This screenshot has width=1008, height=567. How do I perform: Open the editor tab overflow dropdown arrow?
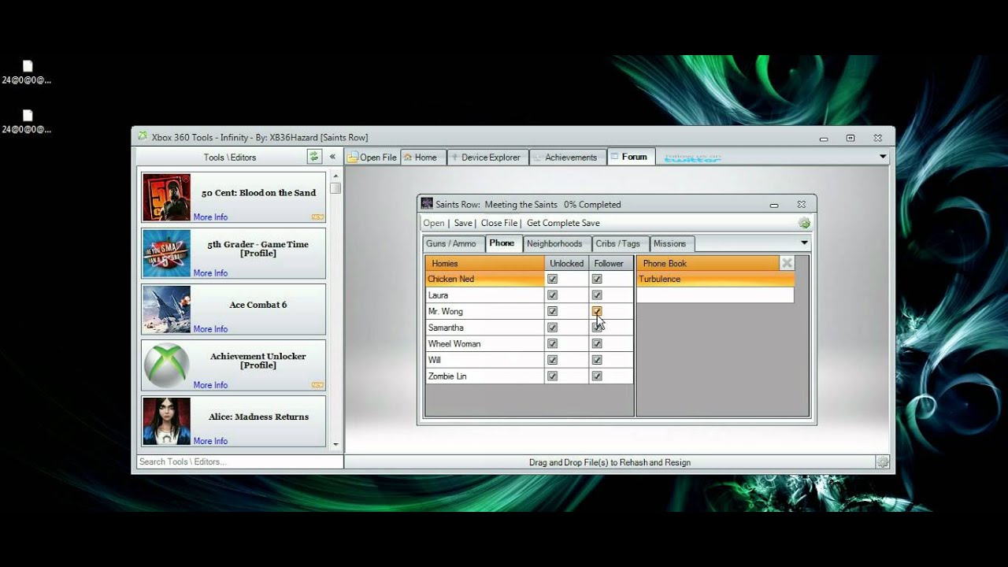pyautogui.click(x=804, y=243)
